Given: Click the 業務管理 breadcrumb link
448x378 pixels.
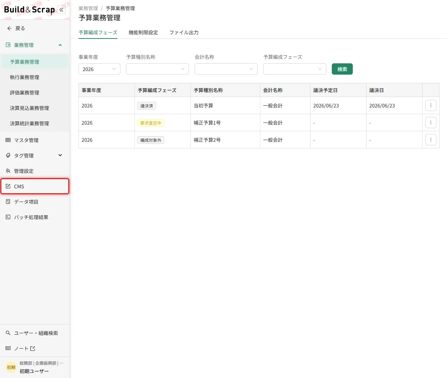Looking at the screenshot, I should [88, 8].
